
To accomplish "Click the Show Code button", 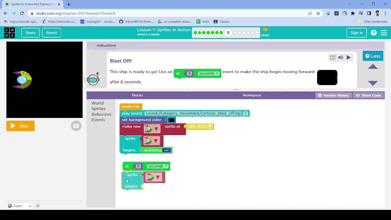I will 368,95.
